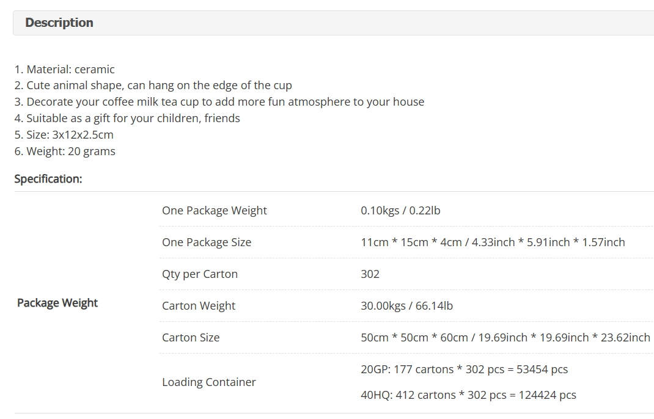Select the 'Material: ceramic' line
The height and width of the screenshot is (419, 654).
pos(64,69)
